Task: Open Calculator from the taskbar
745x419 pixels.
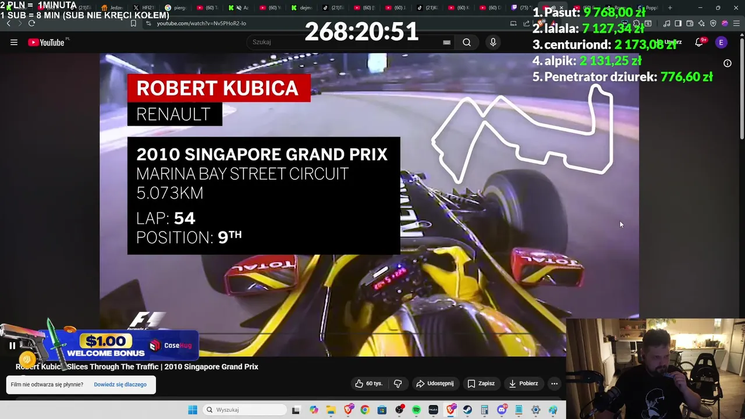Action: (x=484, y=410)
